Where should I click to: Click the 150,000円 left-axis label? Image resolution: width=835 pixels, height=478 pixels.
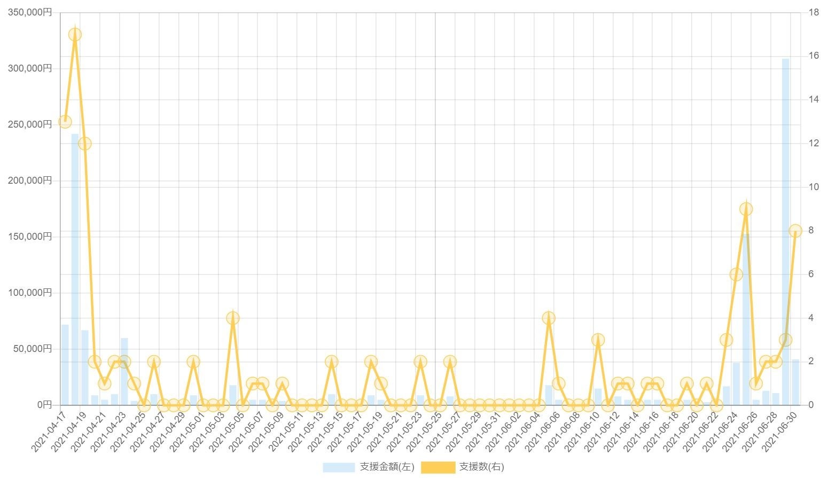[x=30, y=237]
